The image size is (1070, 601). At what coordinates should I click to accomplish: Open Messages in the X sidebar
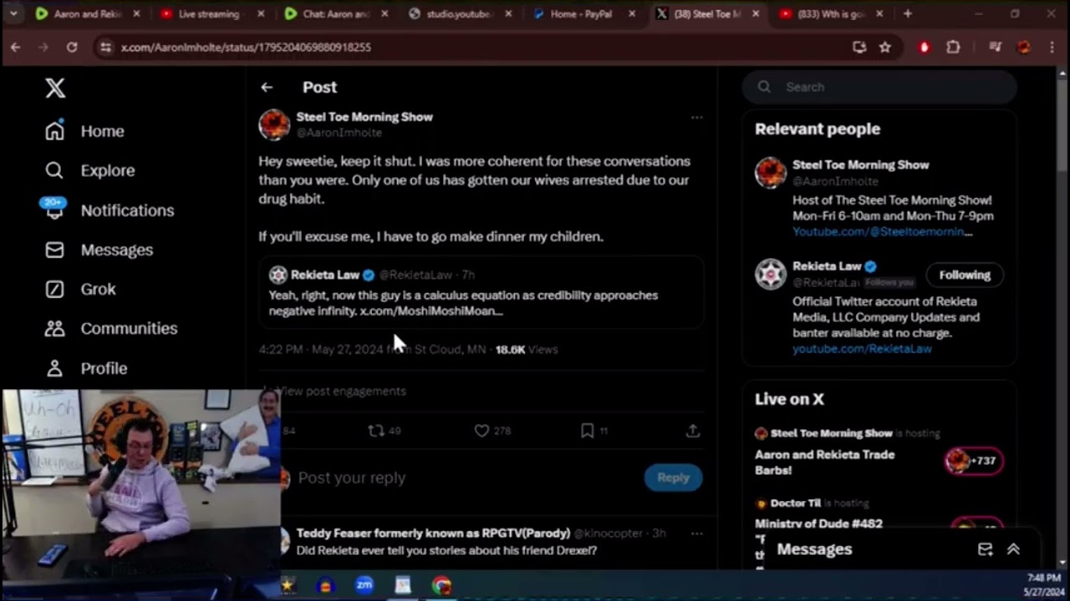pyautogui.click(x=99, y=250)
